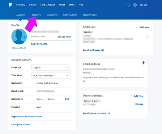Switch to the SECURITY tab

37,15
